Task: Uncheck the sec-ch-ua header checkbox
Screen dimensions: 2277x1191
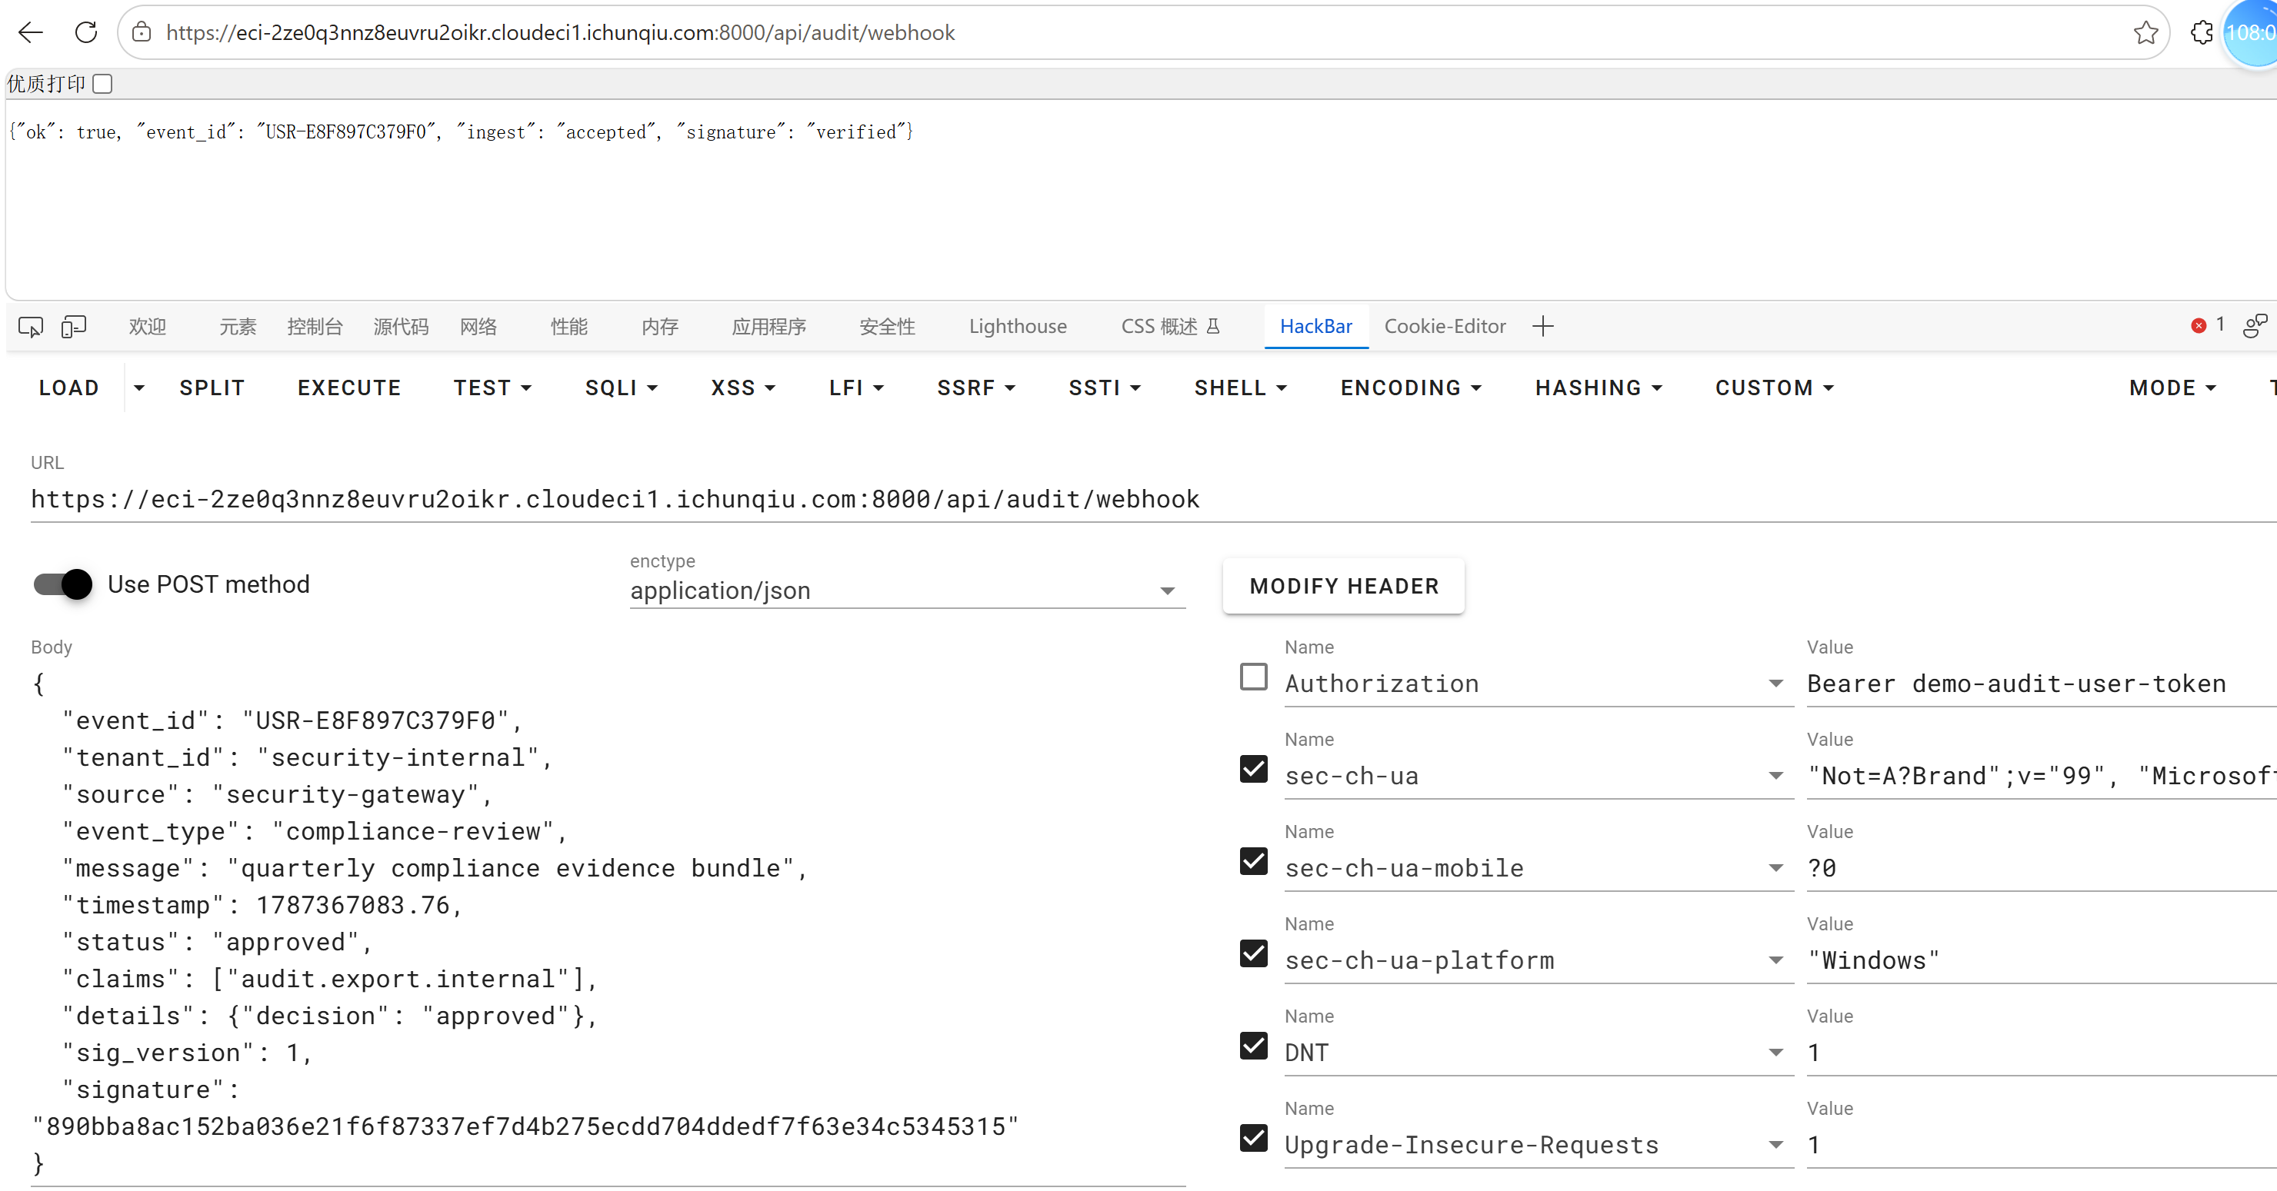Action: (x=1253, y=769)
